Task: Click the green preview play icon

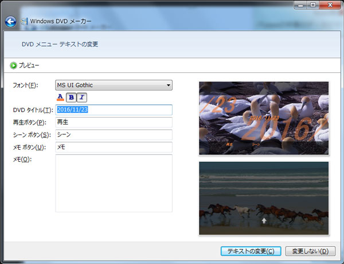Action: pyautogui.click(x=13, y=65)
